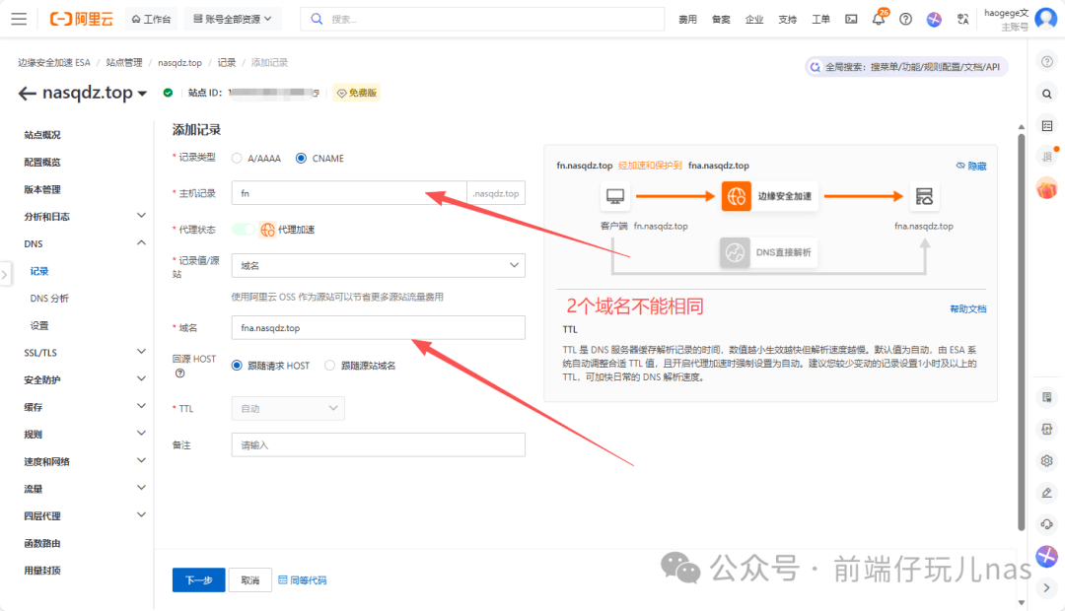Click the notification bell icon
The height and width of the screenshot is (611, 1065).
[878, 19]
